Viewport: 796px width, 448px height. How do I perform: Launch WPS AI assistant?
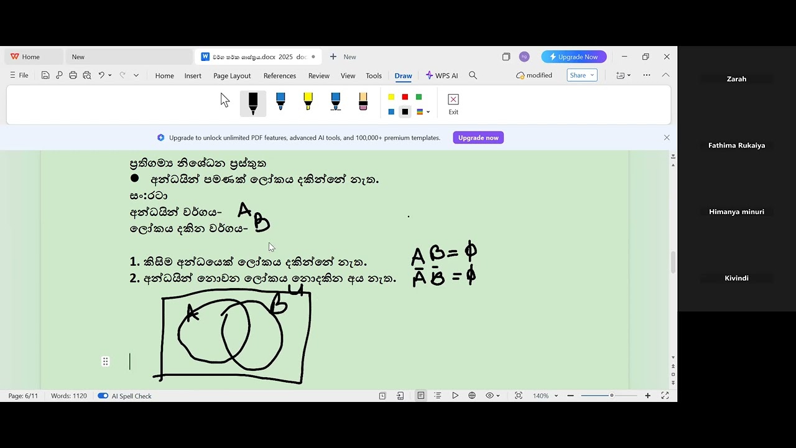point(442,75)
